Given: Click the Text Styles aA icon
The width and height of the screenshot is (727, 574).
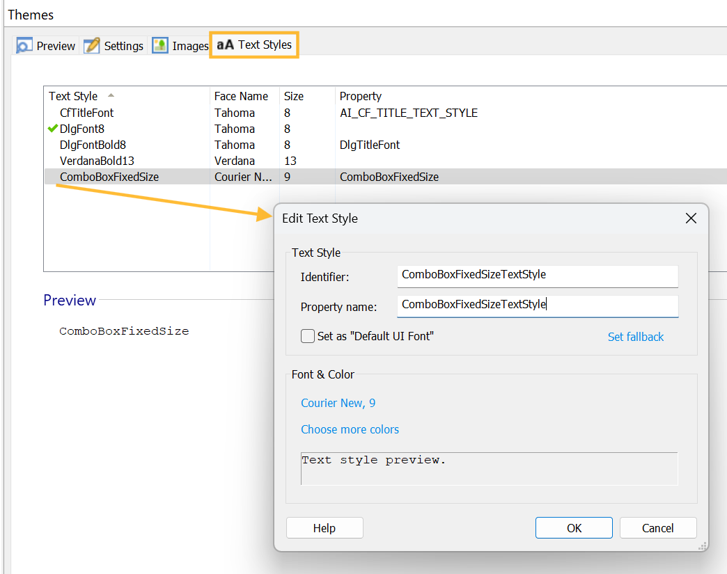Looking at the screenshot, I should [225, 45].
